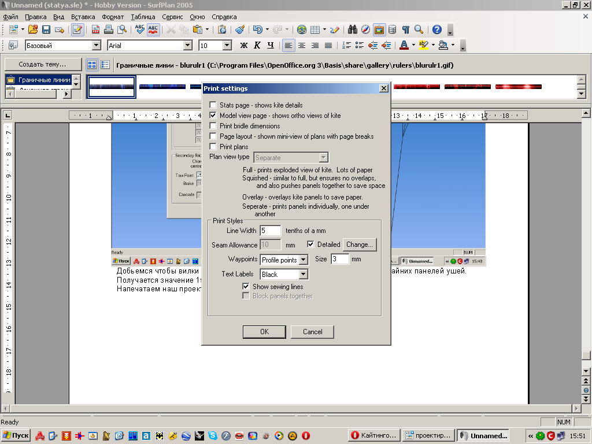Screen dimensions: 592x444
Task: Open the Формат menu
Action: (x=113, y=17)
